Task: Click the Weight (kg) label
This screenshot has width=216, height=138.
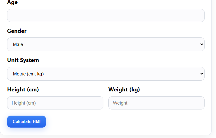Action: pyautogui.click(x=124, y=90)
